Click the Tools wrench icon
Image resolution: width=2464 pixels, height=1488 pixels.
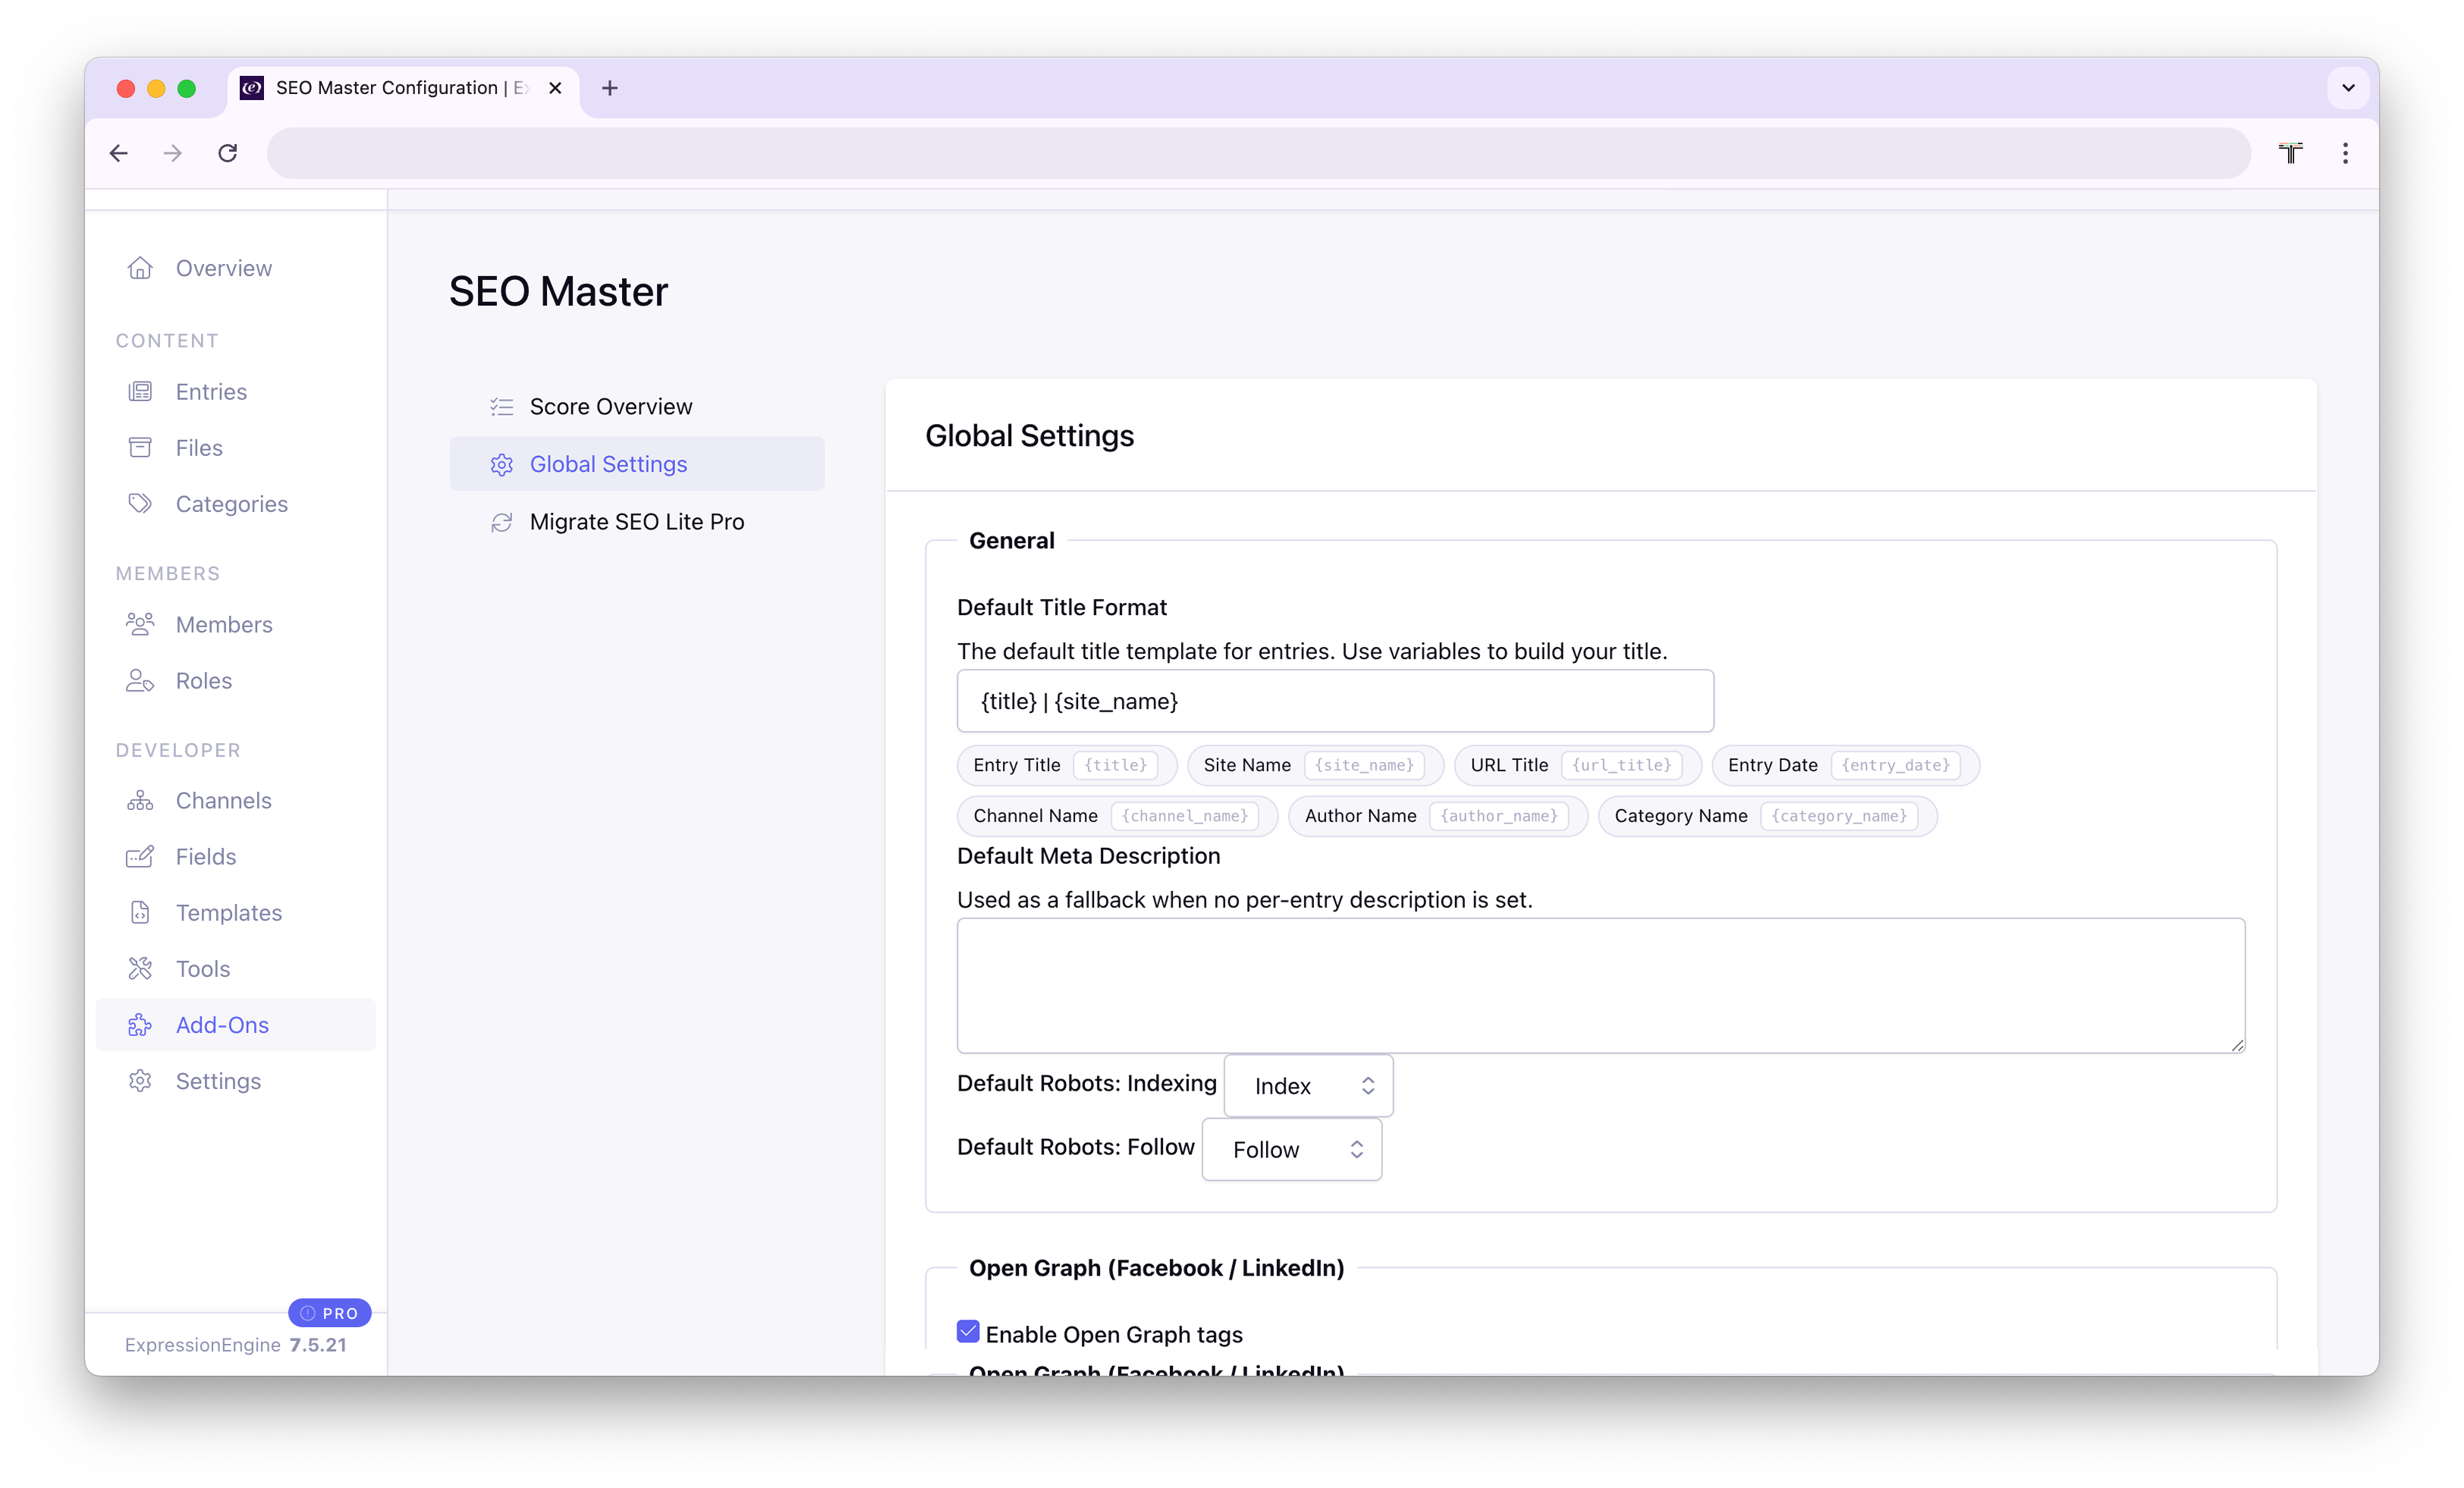tap(141, 968)
